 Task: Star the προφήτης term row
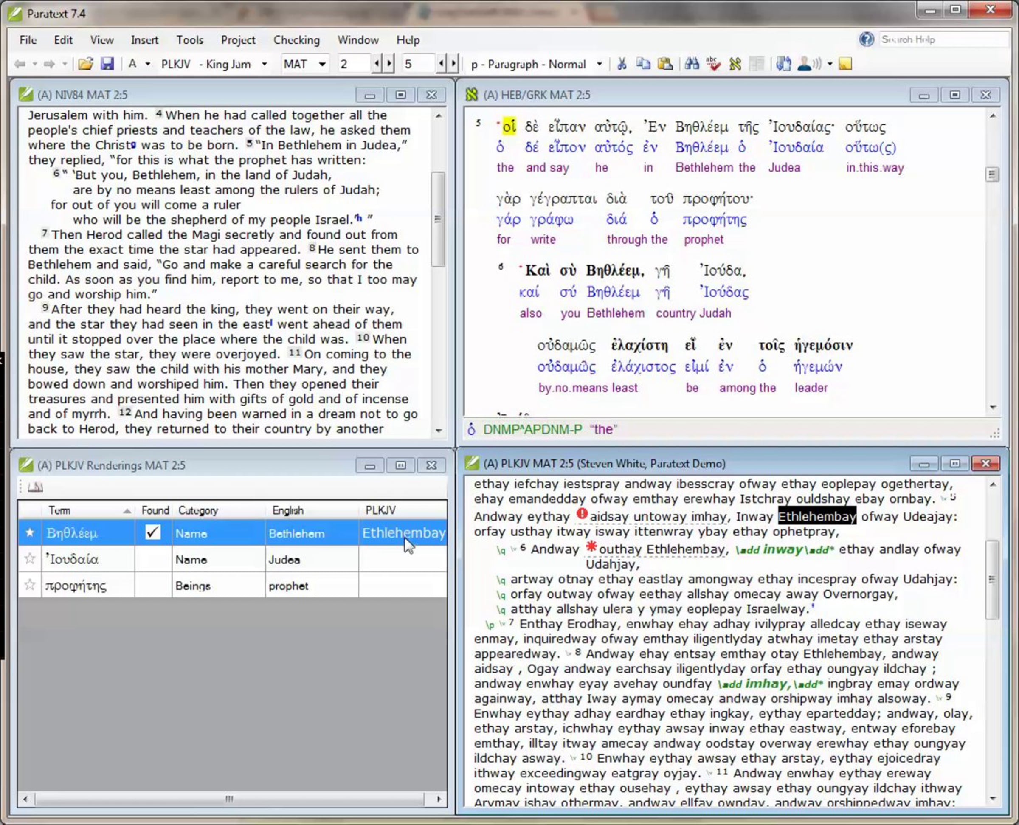[x=30, y=585]
